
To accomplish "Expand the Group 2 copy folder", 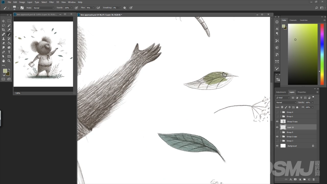I will click(x=281, y=136).
